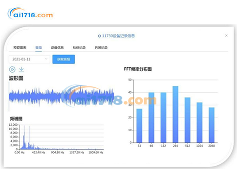Click on the blue waveform display

pyautogui.click(x=62, y=97)
